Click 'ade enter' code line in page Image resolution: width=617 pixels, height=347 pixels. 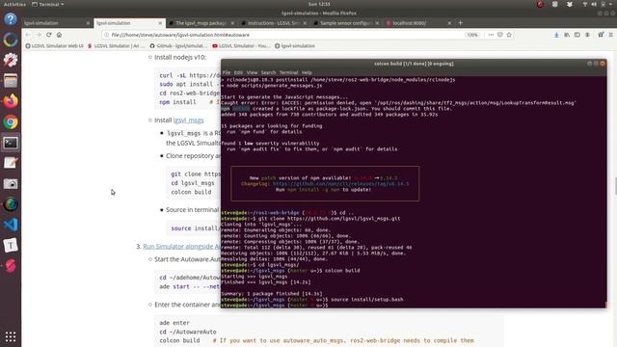[174, 323]
